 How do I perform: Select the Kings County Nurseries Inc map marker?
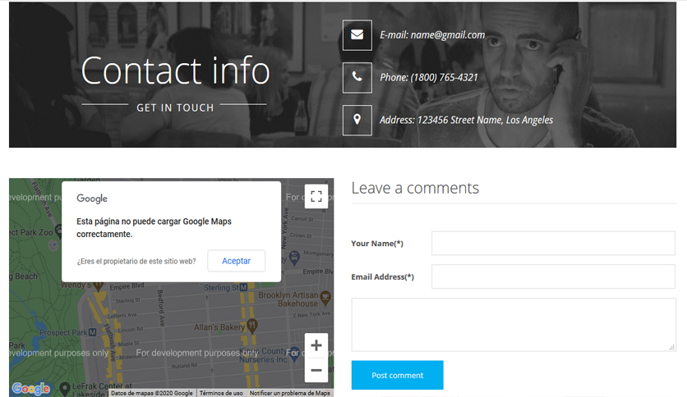[295, 355]
